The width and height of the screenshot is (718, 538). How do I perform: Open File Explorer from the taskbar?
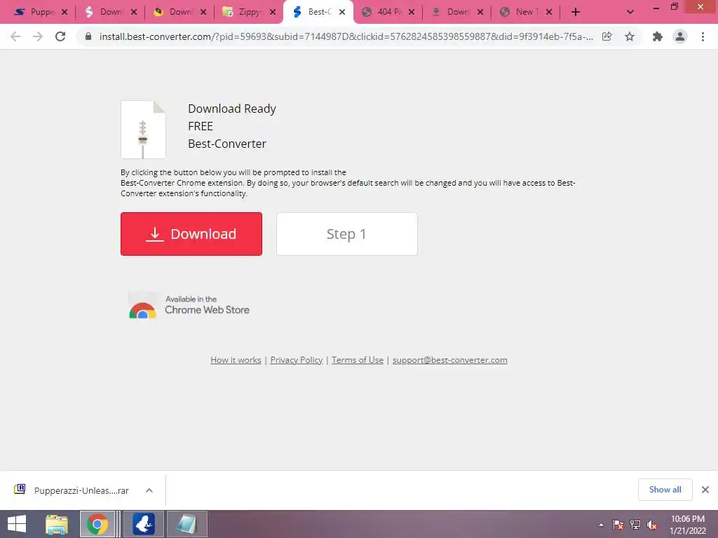click(57, 524)
